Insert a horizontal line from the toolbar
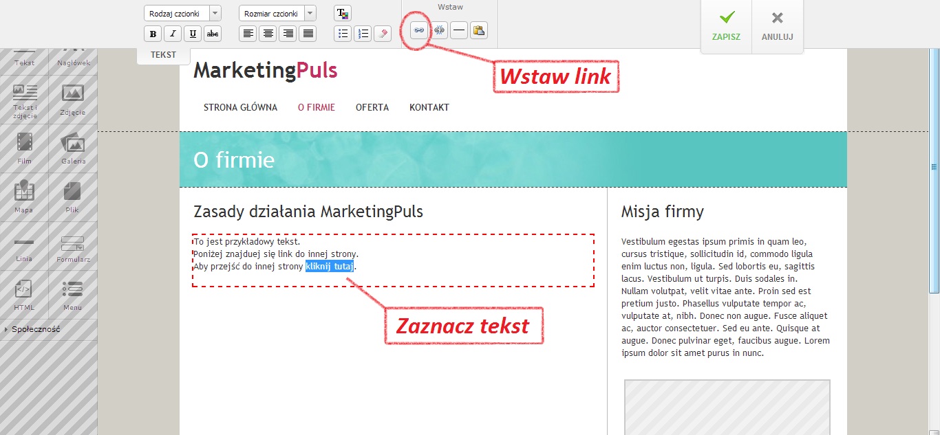Viewport: 940px width, 435px height. coord(459,30)
